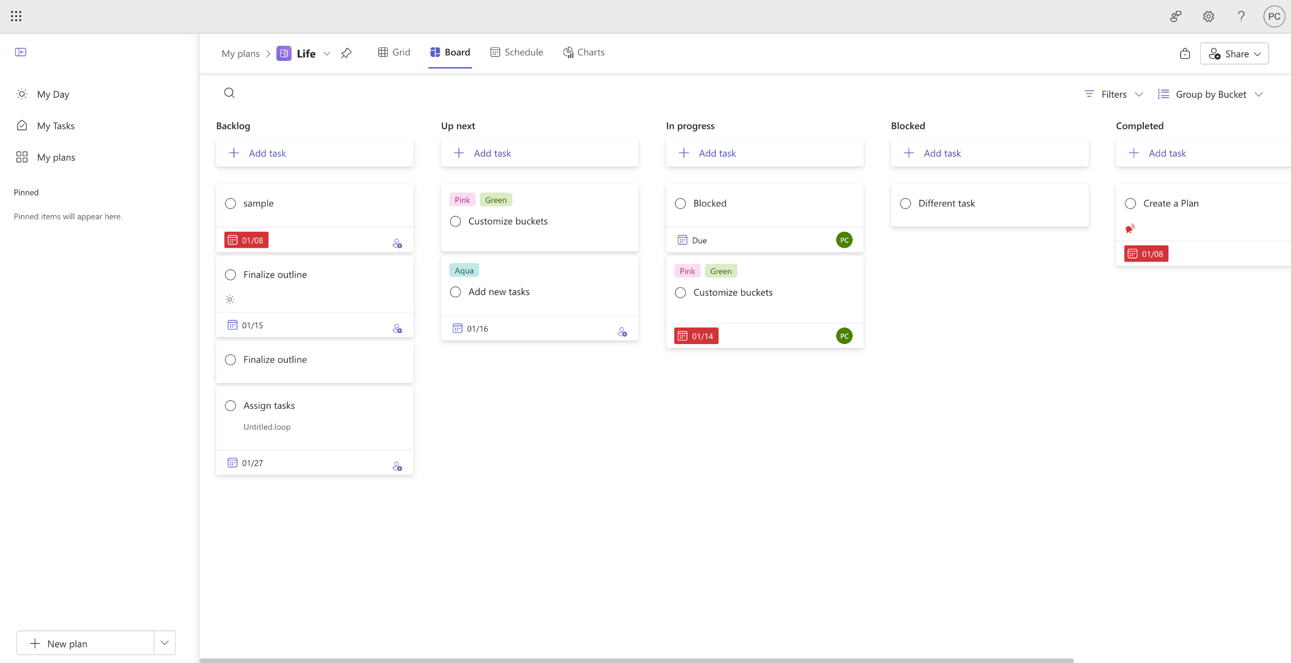The image size is (1291, 663).
Task: Mark the sample task complete
Action: click(x=230, y=204)
